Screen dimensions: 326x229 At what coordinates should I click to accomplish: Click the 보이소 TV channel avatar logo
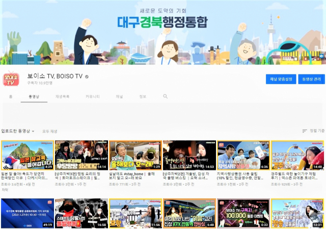11,79
